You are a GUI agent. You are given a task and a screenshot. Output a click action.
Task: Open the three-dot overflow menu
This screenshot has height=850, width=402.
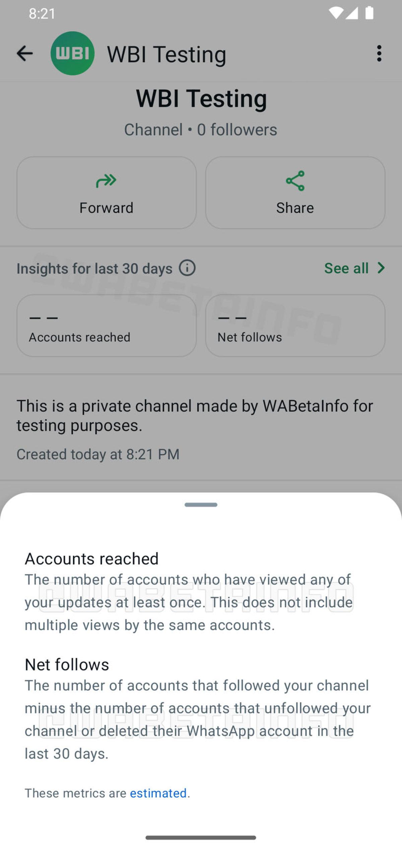click(x=379, y=53)
